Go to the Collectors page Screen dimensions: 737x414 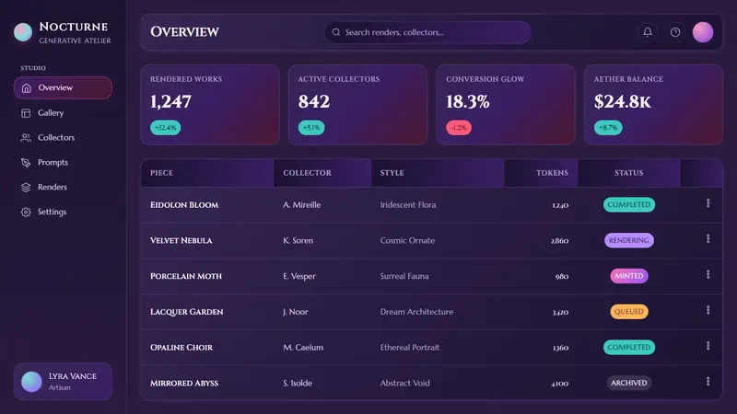(x=63, y=137)
